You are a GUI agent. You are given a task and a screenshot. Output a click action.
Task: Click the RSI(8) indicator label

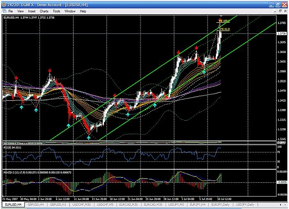click(x=12, y=148)
